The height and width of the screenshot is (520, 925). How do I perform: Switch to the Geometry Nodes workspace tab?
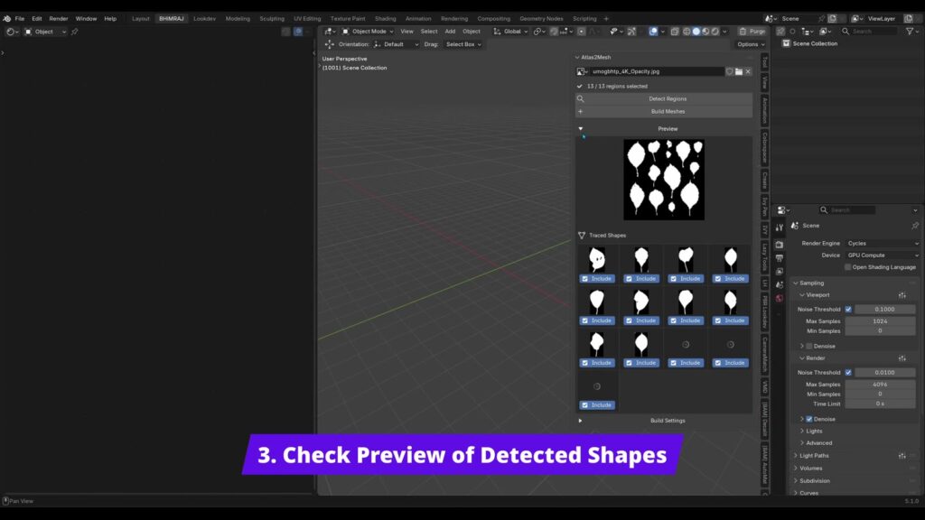[541, 19]
